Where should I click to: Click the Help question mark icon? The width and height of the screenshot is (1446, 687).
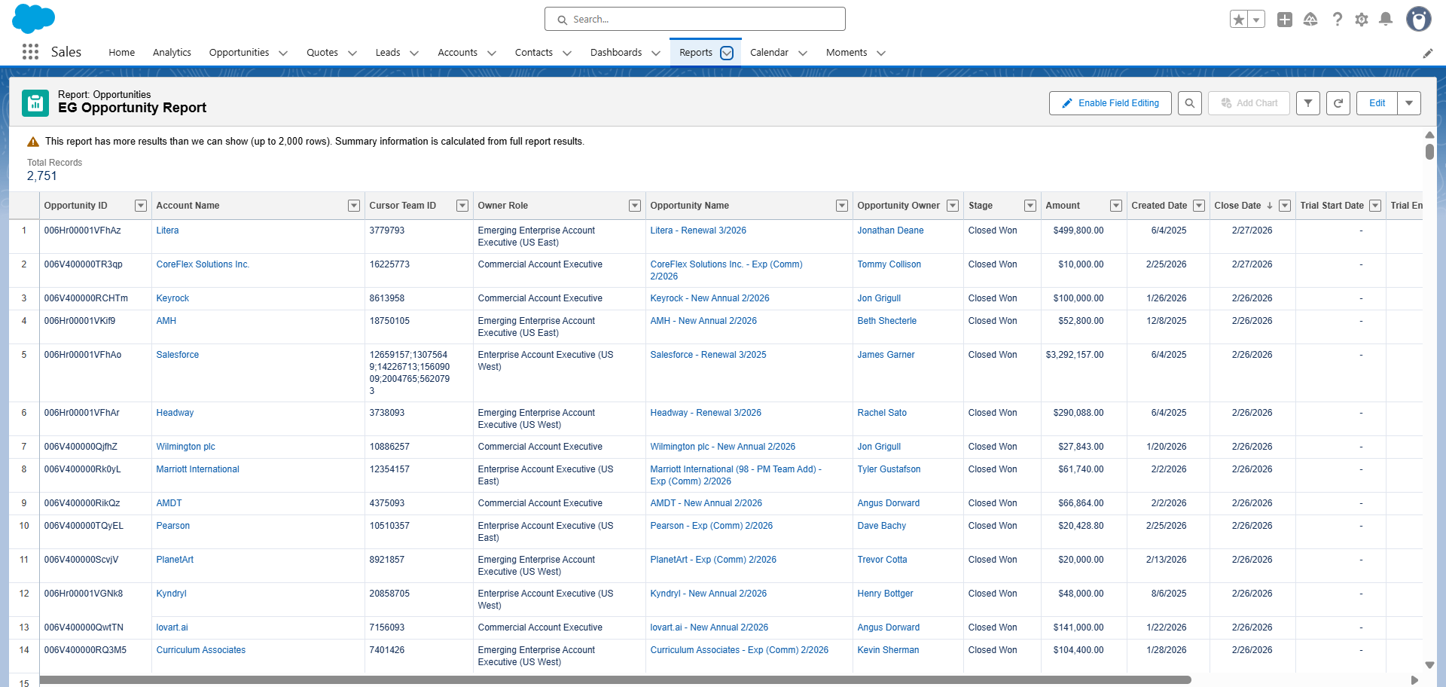(1337, 20)
